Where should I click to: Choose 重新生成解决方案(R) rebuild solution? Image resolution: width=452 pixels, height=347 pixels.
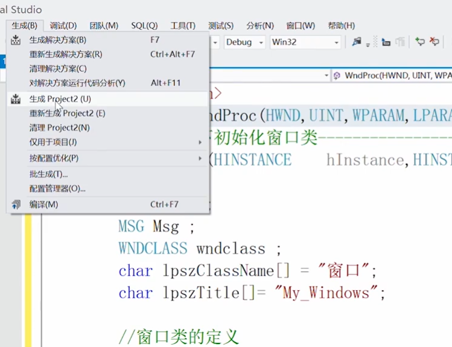(108, 54)
